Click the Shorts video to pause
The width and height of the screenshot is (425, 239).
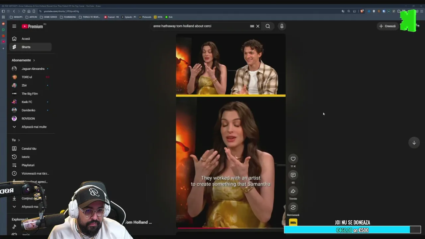click(x=230, y=131)
